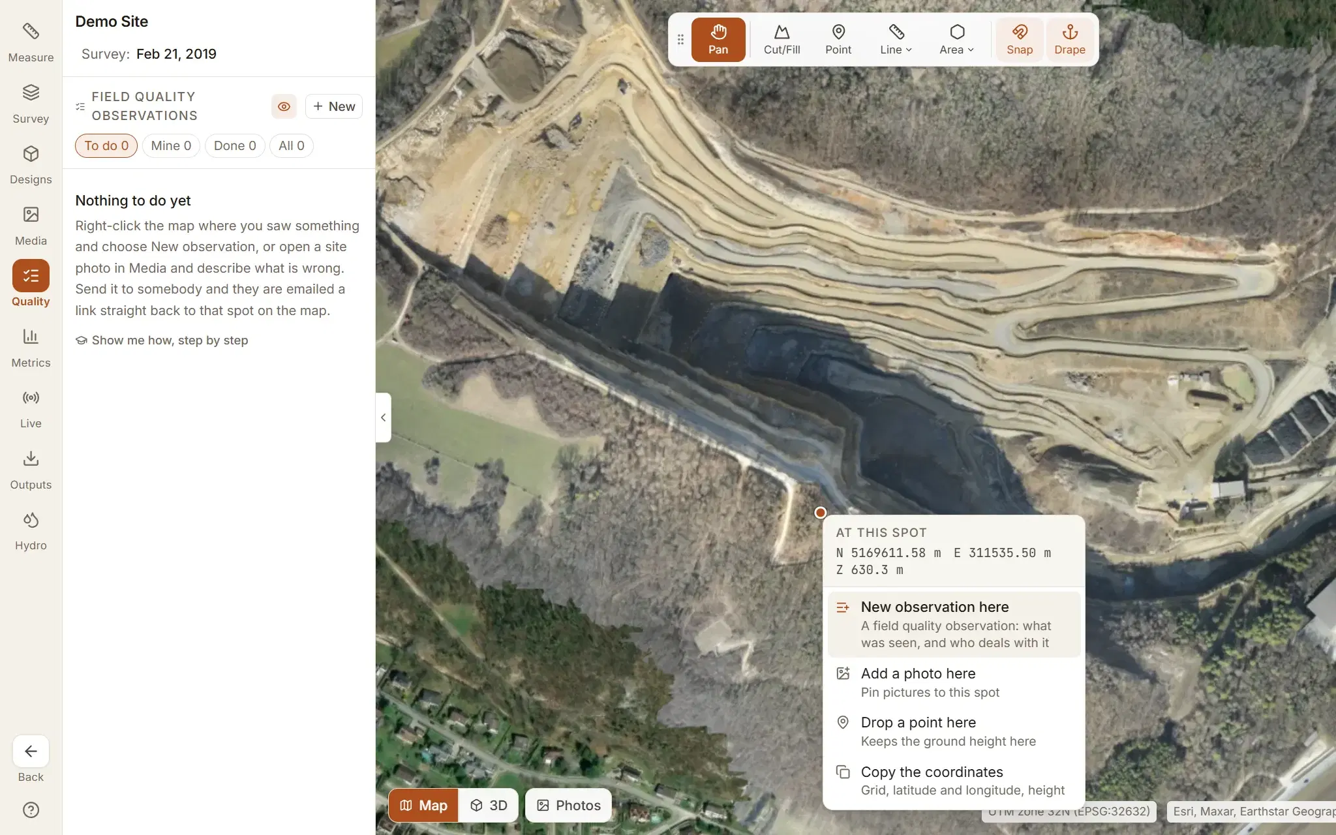
Task: Filter by the Done 0 tab
Action: pyautogui.click(x=235, y=145)
